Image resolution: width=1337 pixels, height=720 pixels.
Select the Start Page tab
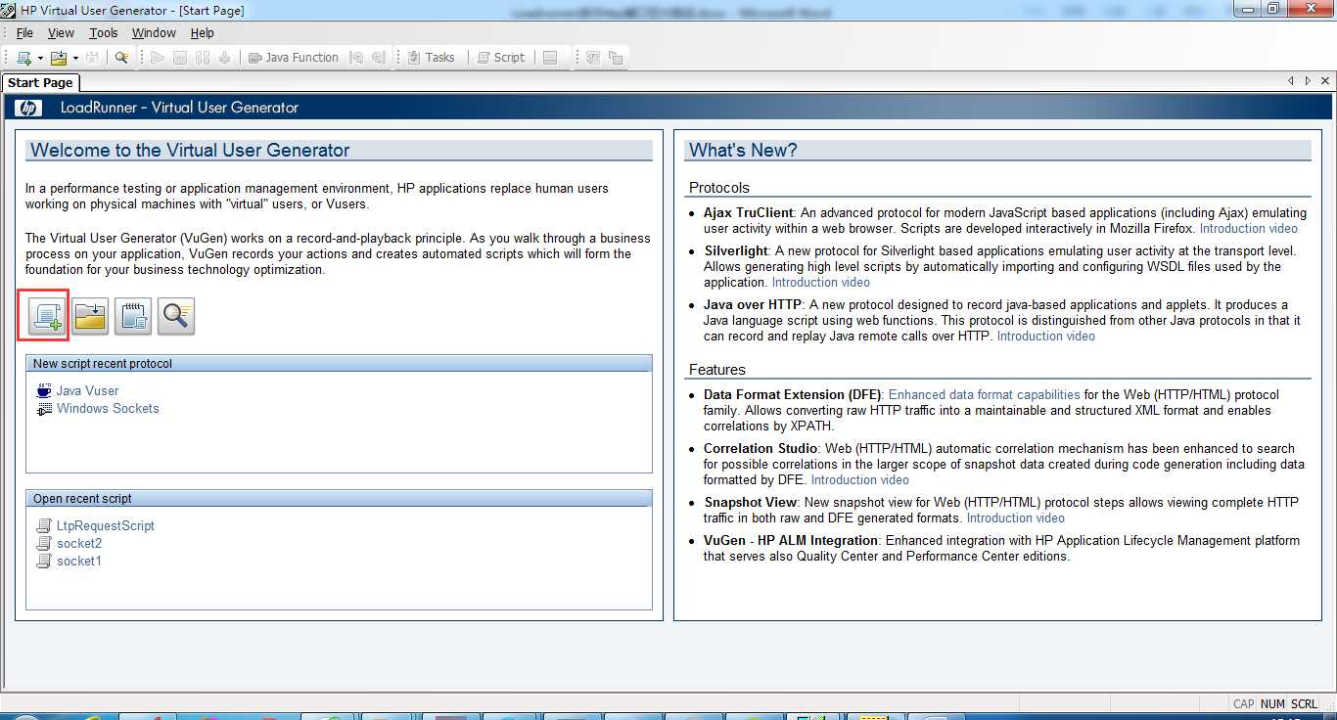40,83
